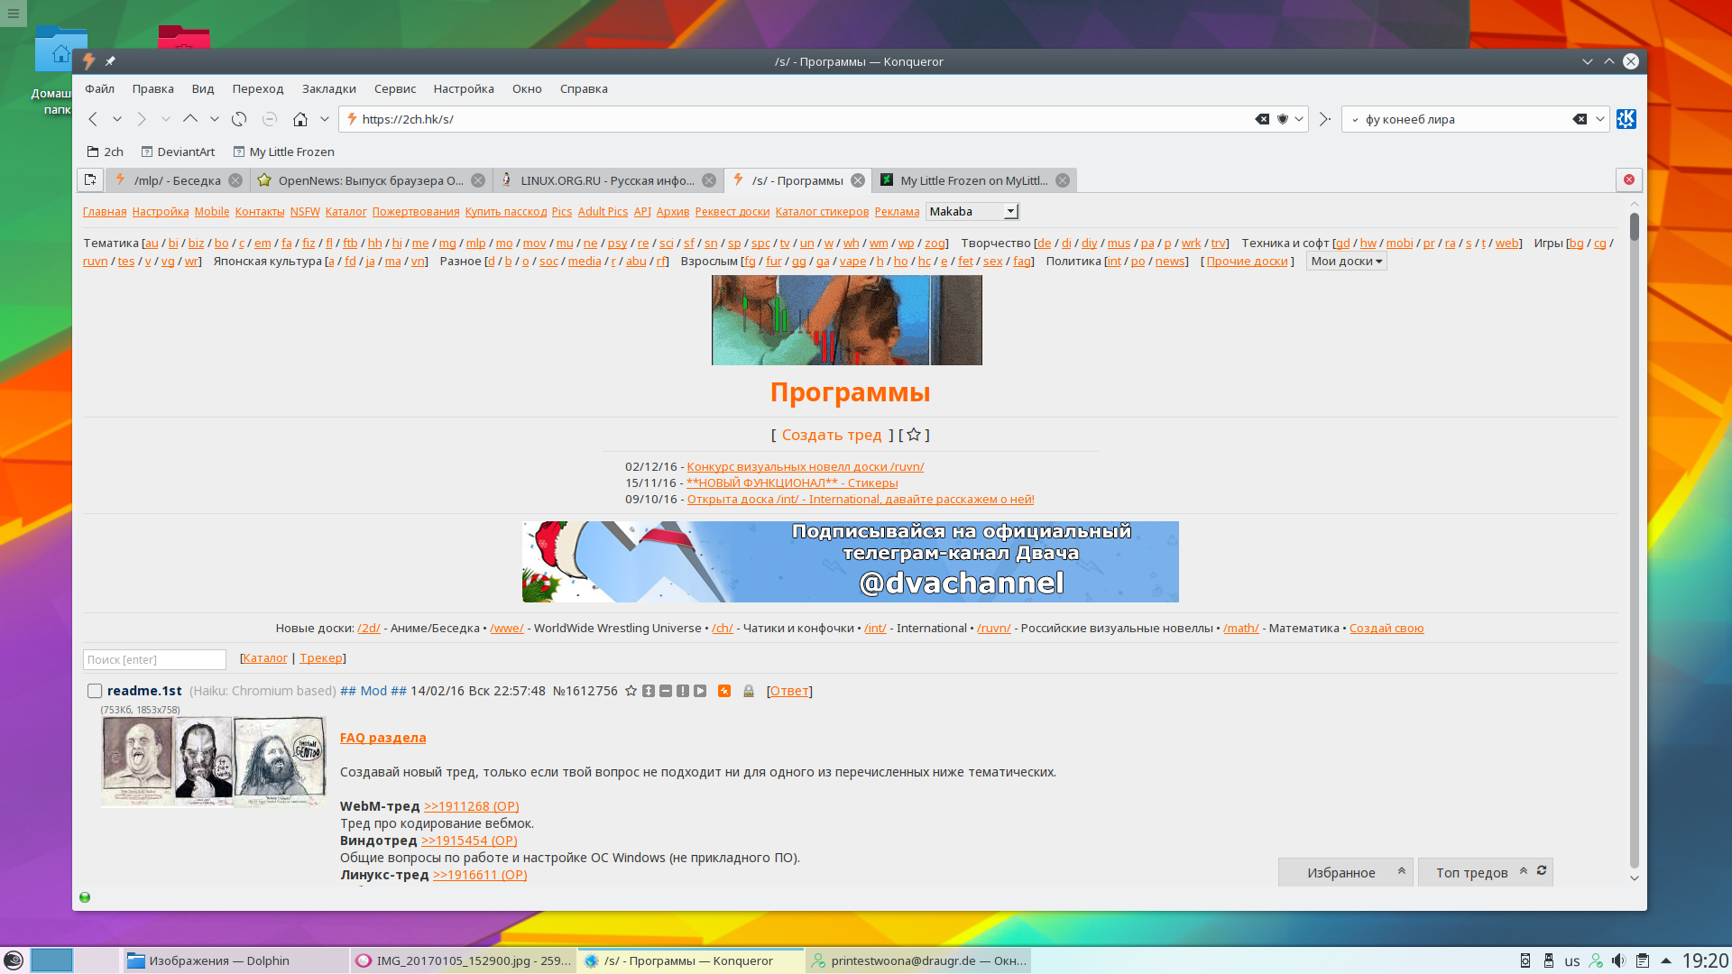Open the Закладки menu
The image size is (1732, 974).
[329, 88]
